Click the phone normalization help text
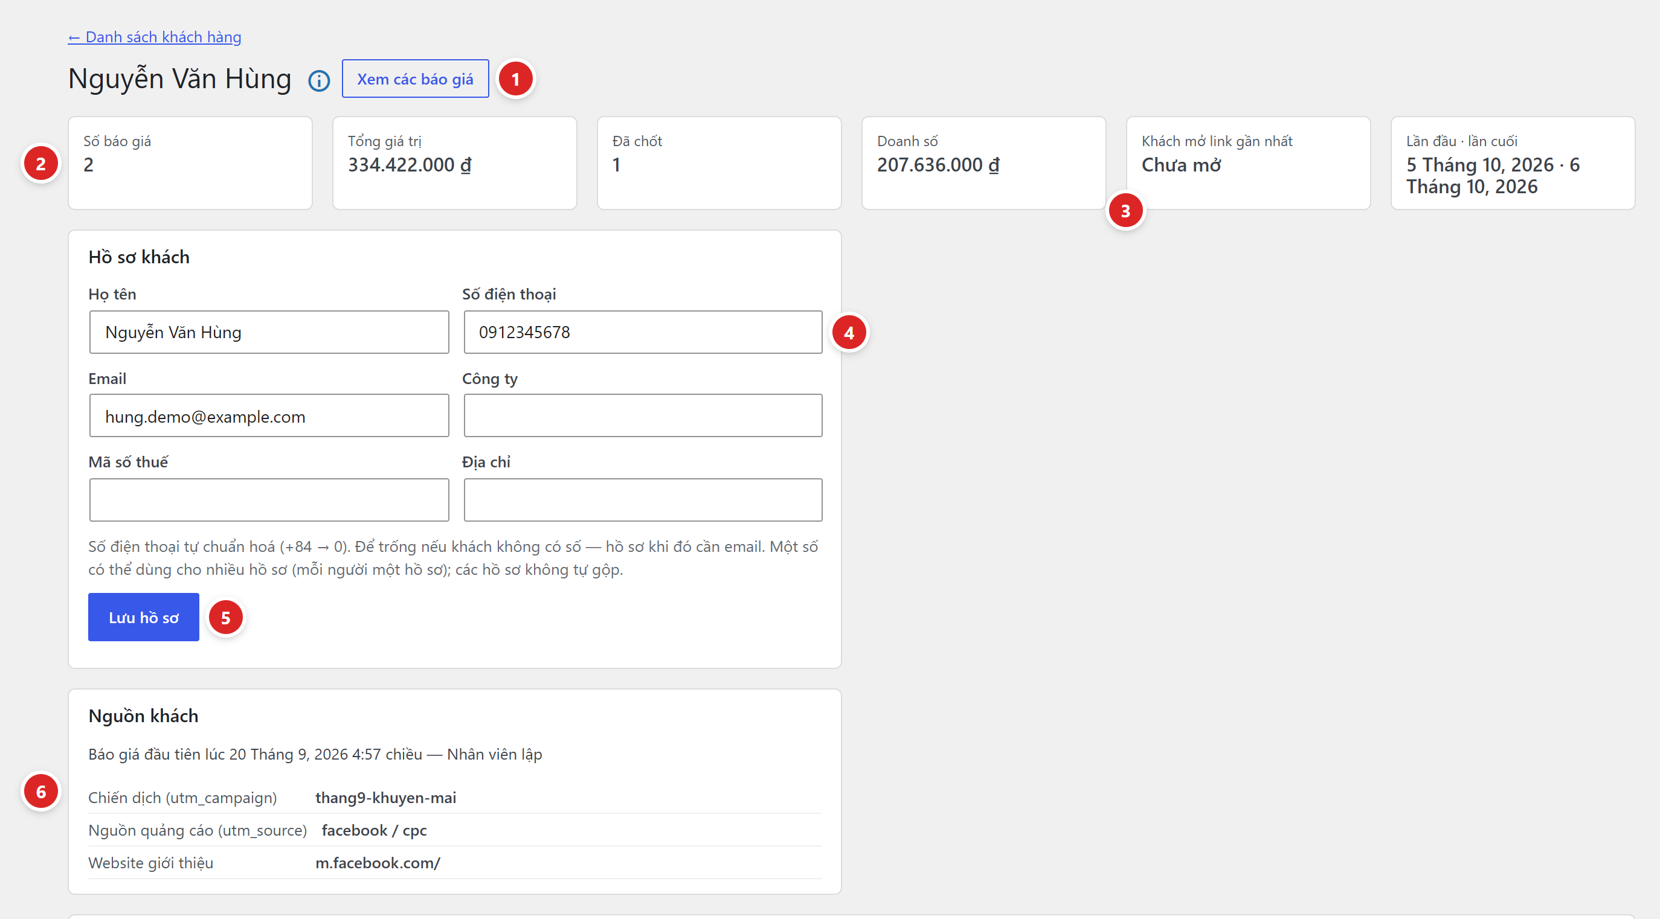Image resolution: width=1660 pixels, height=919 pixels. point(453,558)
